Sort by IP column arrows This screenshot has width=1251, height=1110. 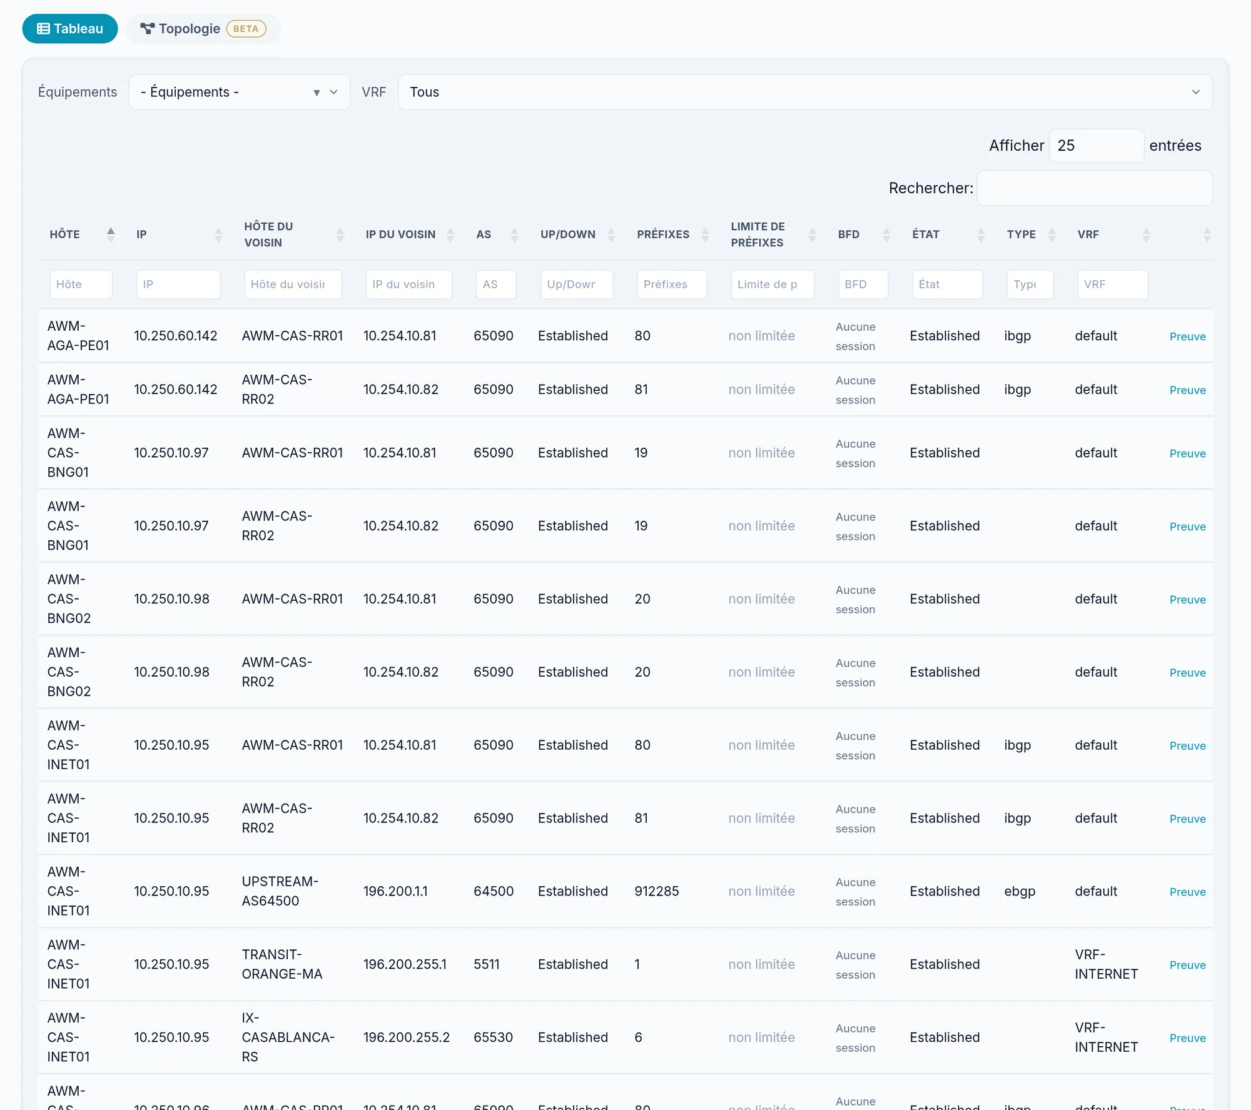coord(218,235)
